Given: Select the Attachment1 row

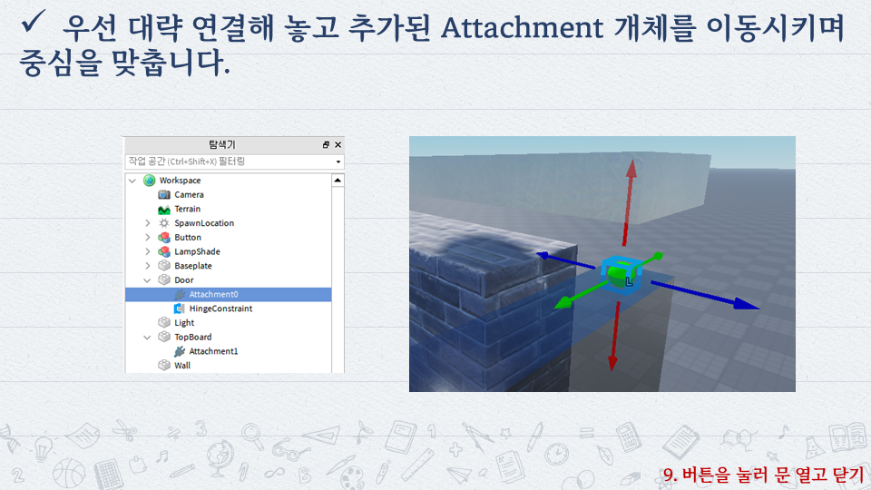Looking at the screenshot, I should tap(229, 351).
